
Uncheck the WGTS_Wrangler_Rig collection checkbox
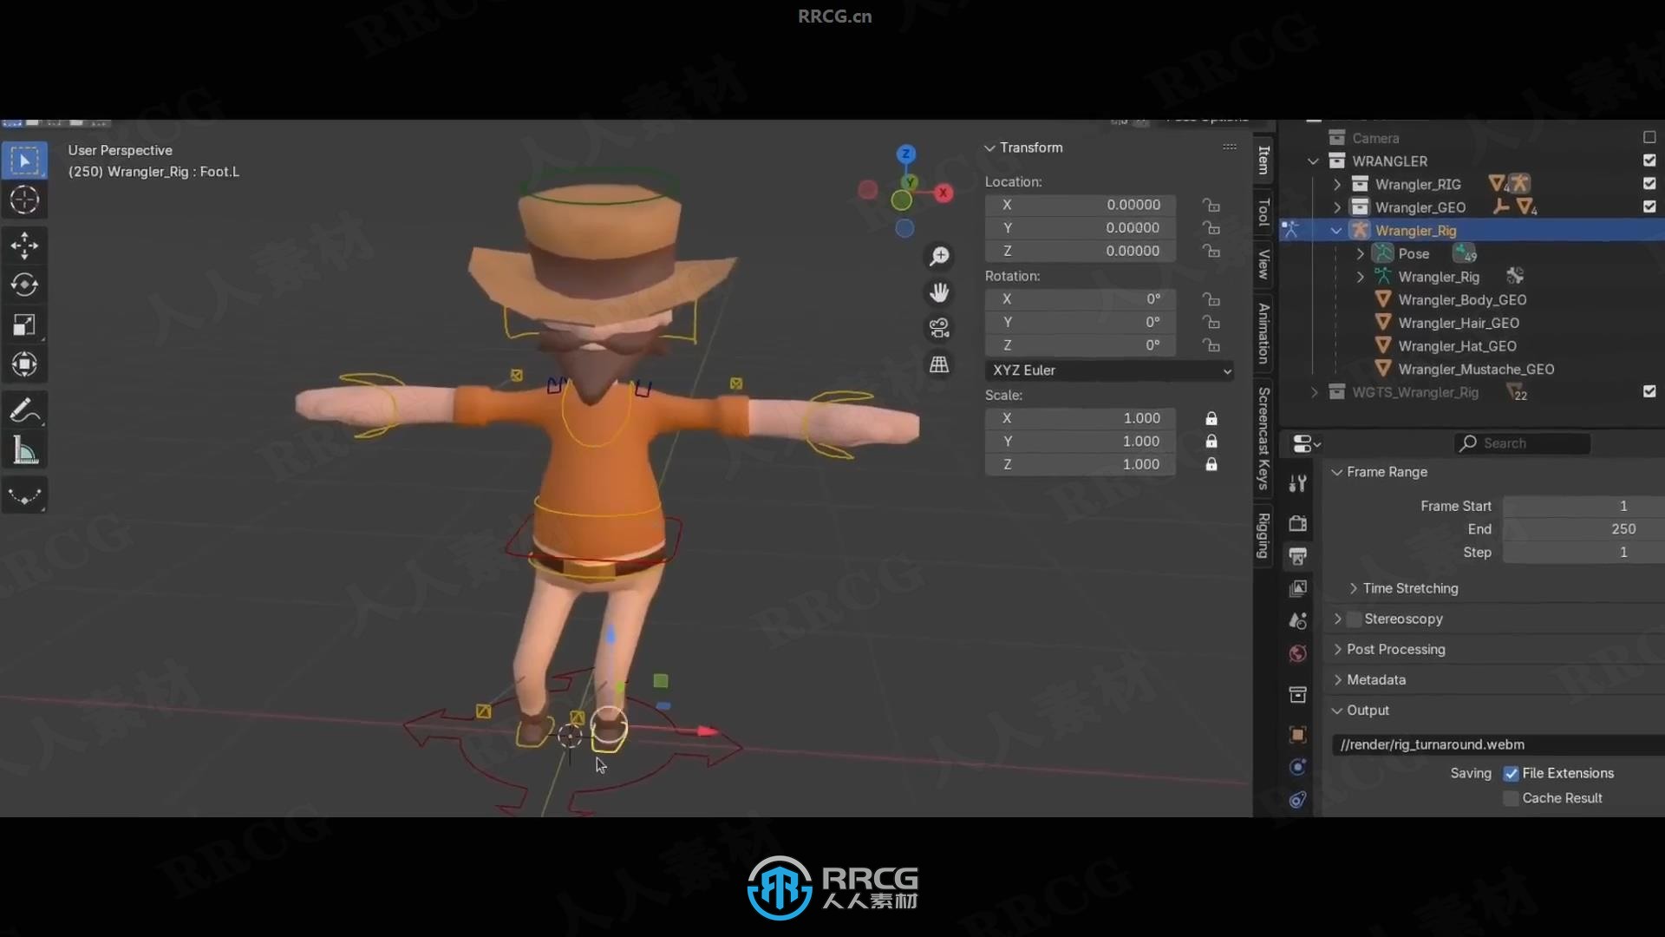(x=1649, y=391)
